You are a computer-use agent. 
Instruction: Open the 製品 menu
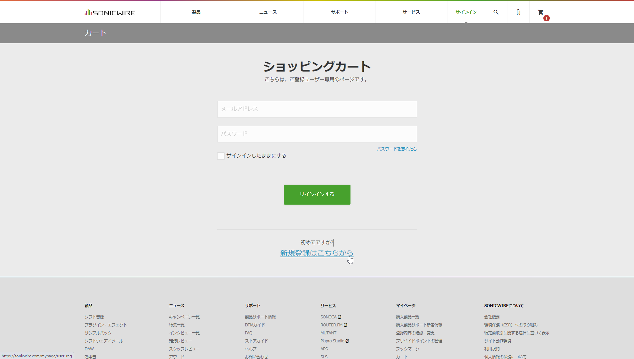[x=196, y=12]
